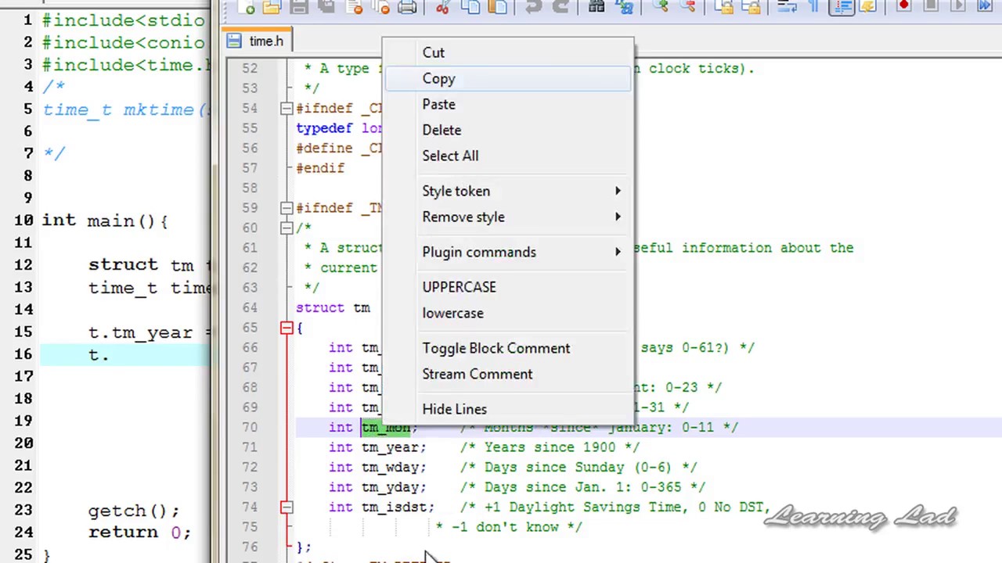Screen dimensions: 1002x563
Task: Click the 'tm_wday;' declaration on line 72
Action: [394, 467]
